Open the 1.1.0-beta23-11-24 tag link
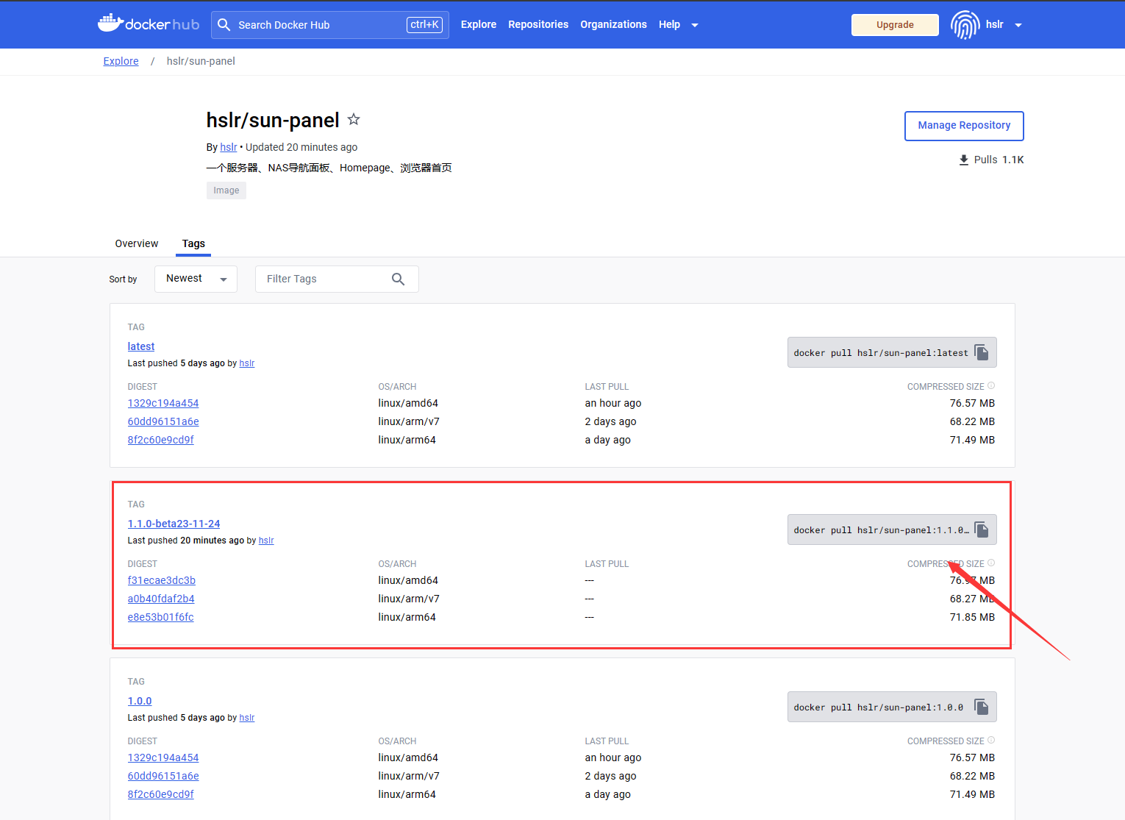The image size is (1125, 820). pyautogui.click(x=174, y=524)
